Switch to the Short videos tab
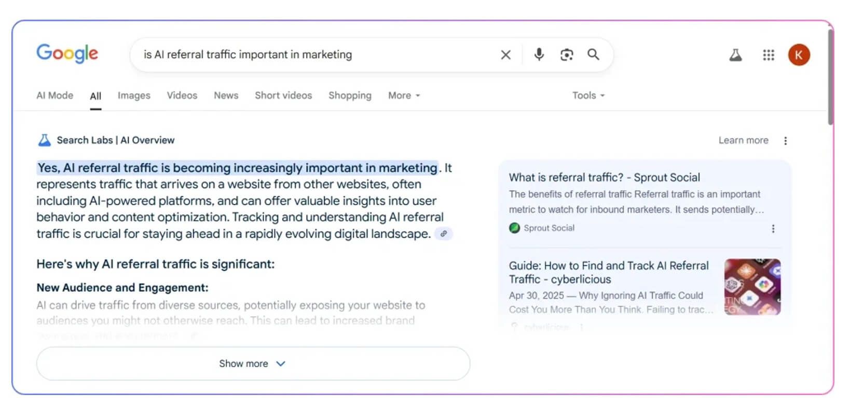The width and height of the screenshot is (850, 409). pyautogui.click(x=283, y=95)
